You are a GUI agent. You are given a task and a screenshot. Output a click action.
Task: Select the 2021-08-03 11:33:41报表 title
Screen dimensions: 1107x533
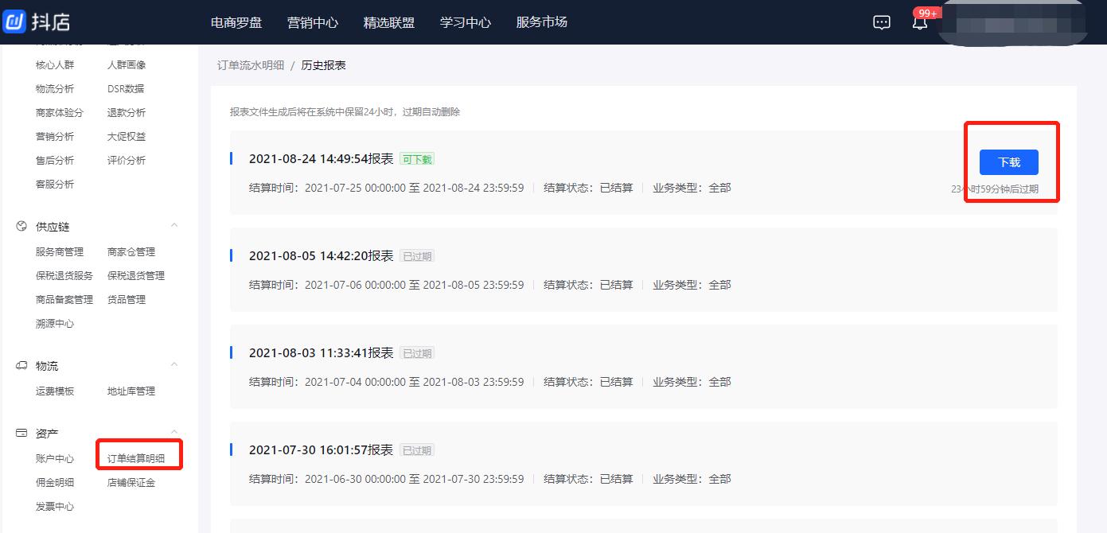322,352
